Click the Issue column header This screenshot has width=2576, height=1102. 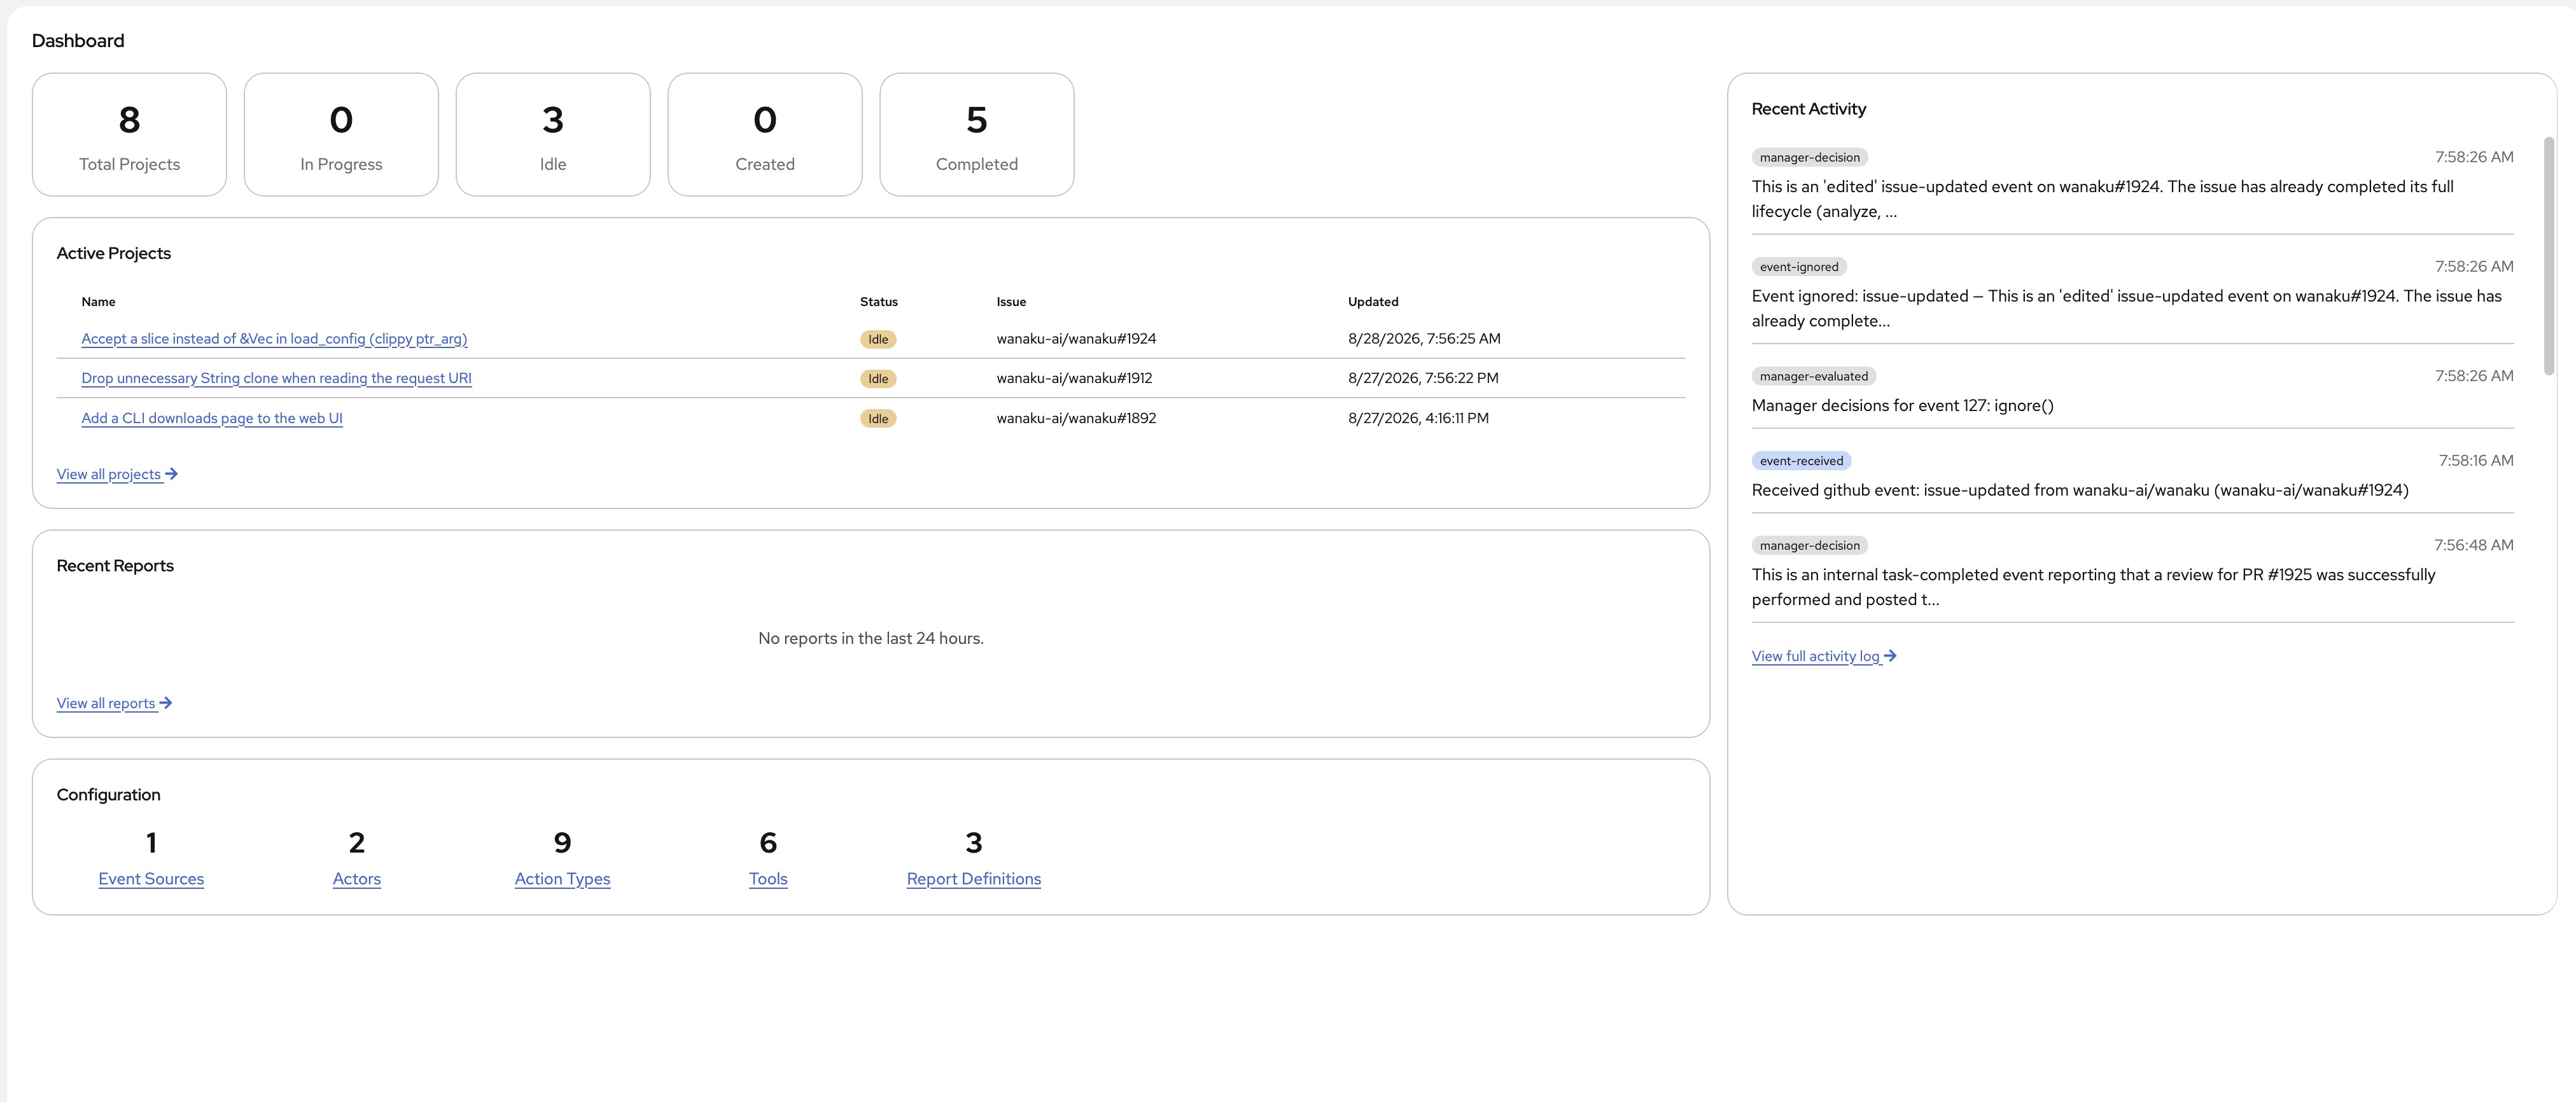click(1011, 302)
